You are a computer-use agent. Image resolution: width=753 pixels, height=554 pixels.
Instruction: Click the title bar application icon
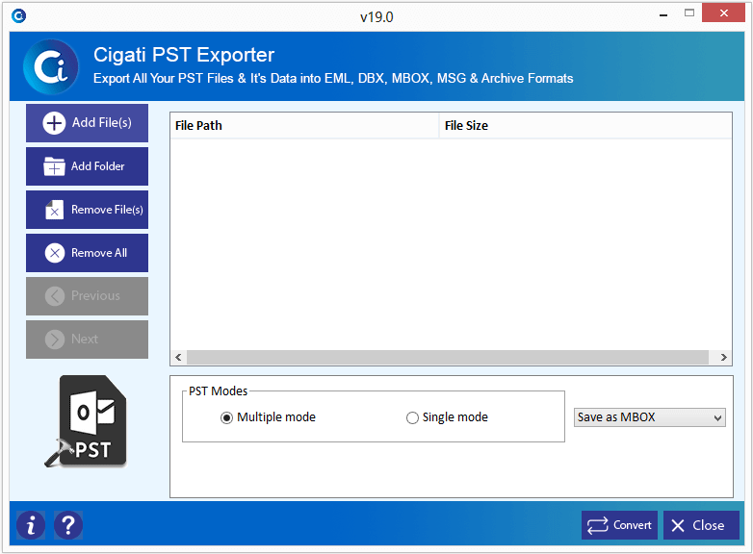tap(18, 16)
